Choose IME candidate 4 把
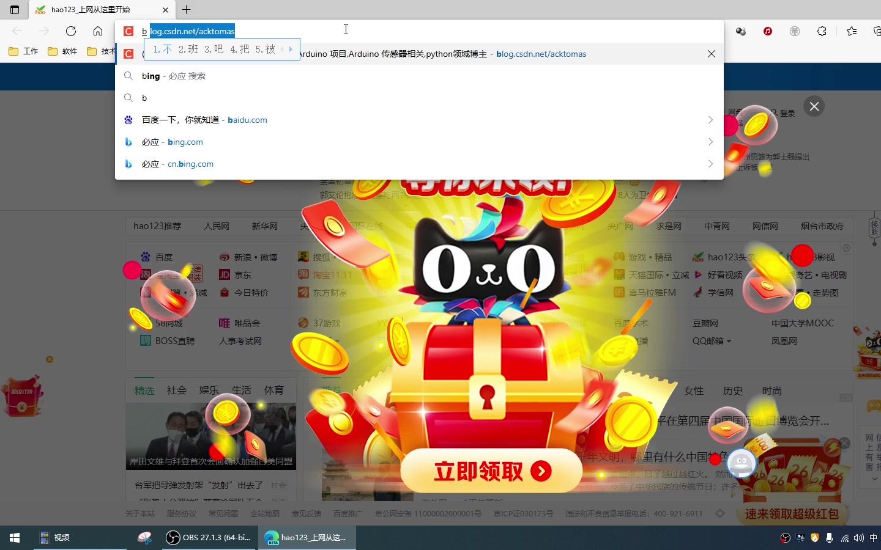 point(240,50)
